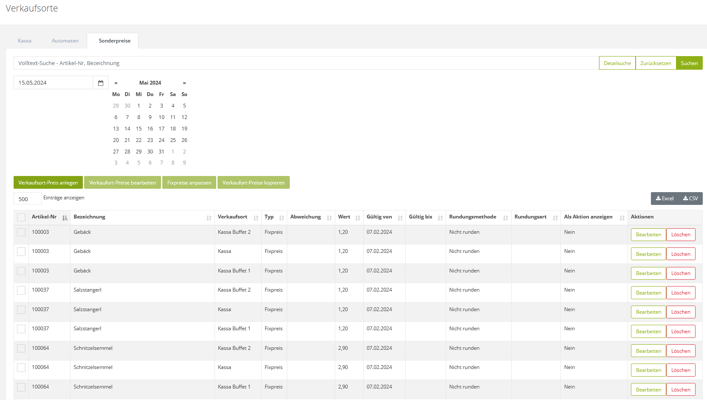Click Fixpreise anpassen button

[x=189, y=182]
